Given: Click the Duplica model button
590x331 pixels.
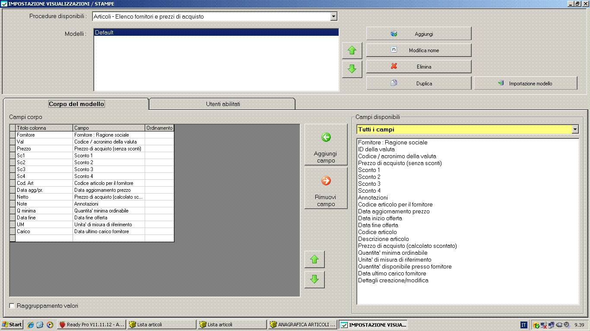Looking at the screenshot, I should coord(419,83).
